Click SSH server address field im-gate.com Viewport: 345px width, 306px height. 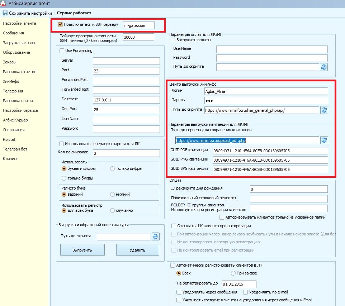coord(139,25)
